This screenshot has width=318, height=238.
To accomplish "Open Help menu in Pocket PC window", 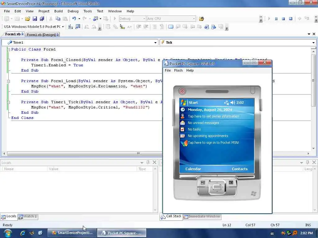I will 190,70.
